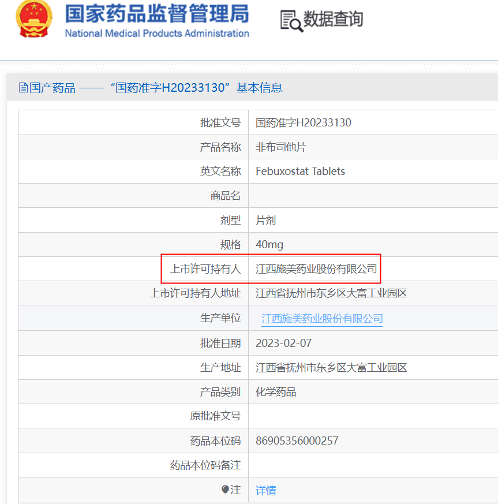This screenshot has width=498, height=504.
Task: Select the dosage form value 片剂
Action: (266, 220)
